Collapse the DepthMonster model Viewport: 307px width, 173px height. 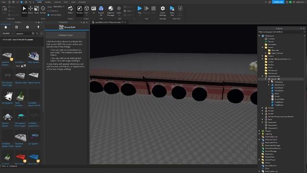click(x=262, y=76)
